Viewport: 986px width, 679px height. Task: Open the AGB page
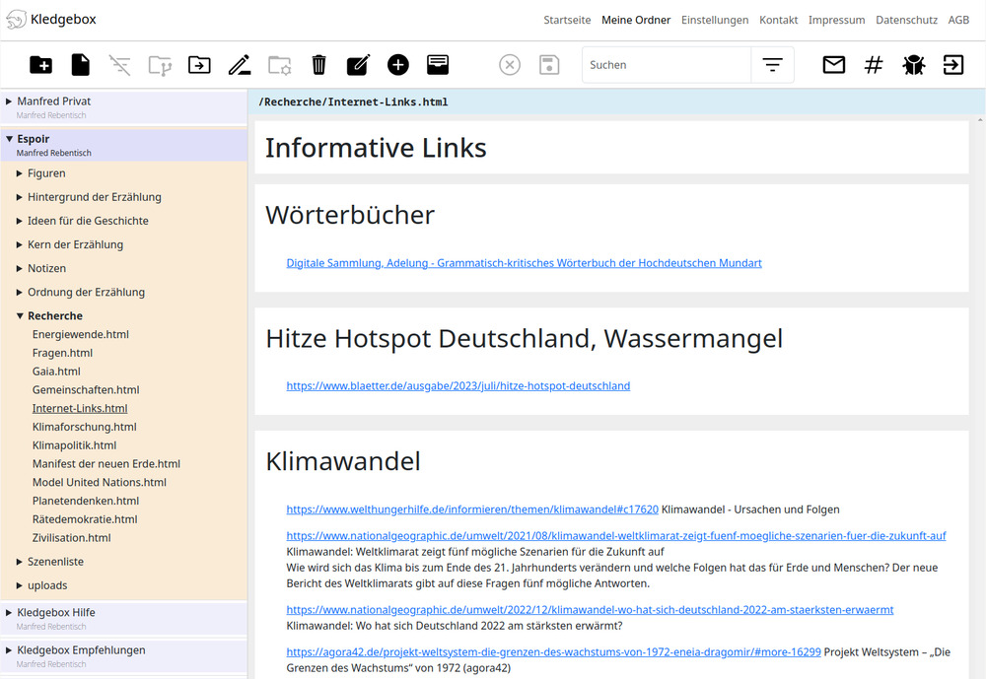958,20
